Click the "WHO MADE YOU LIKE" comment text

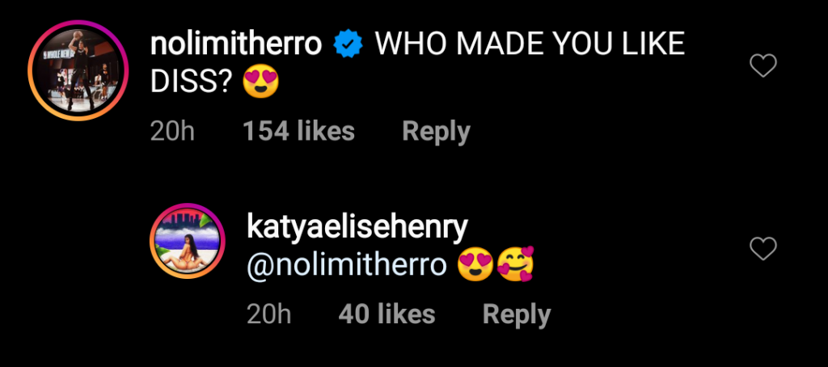click(x=530, y=46)
